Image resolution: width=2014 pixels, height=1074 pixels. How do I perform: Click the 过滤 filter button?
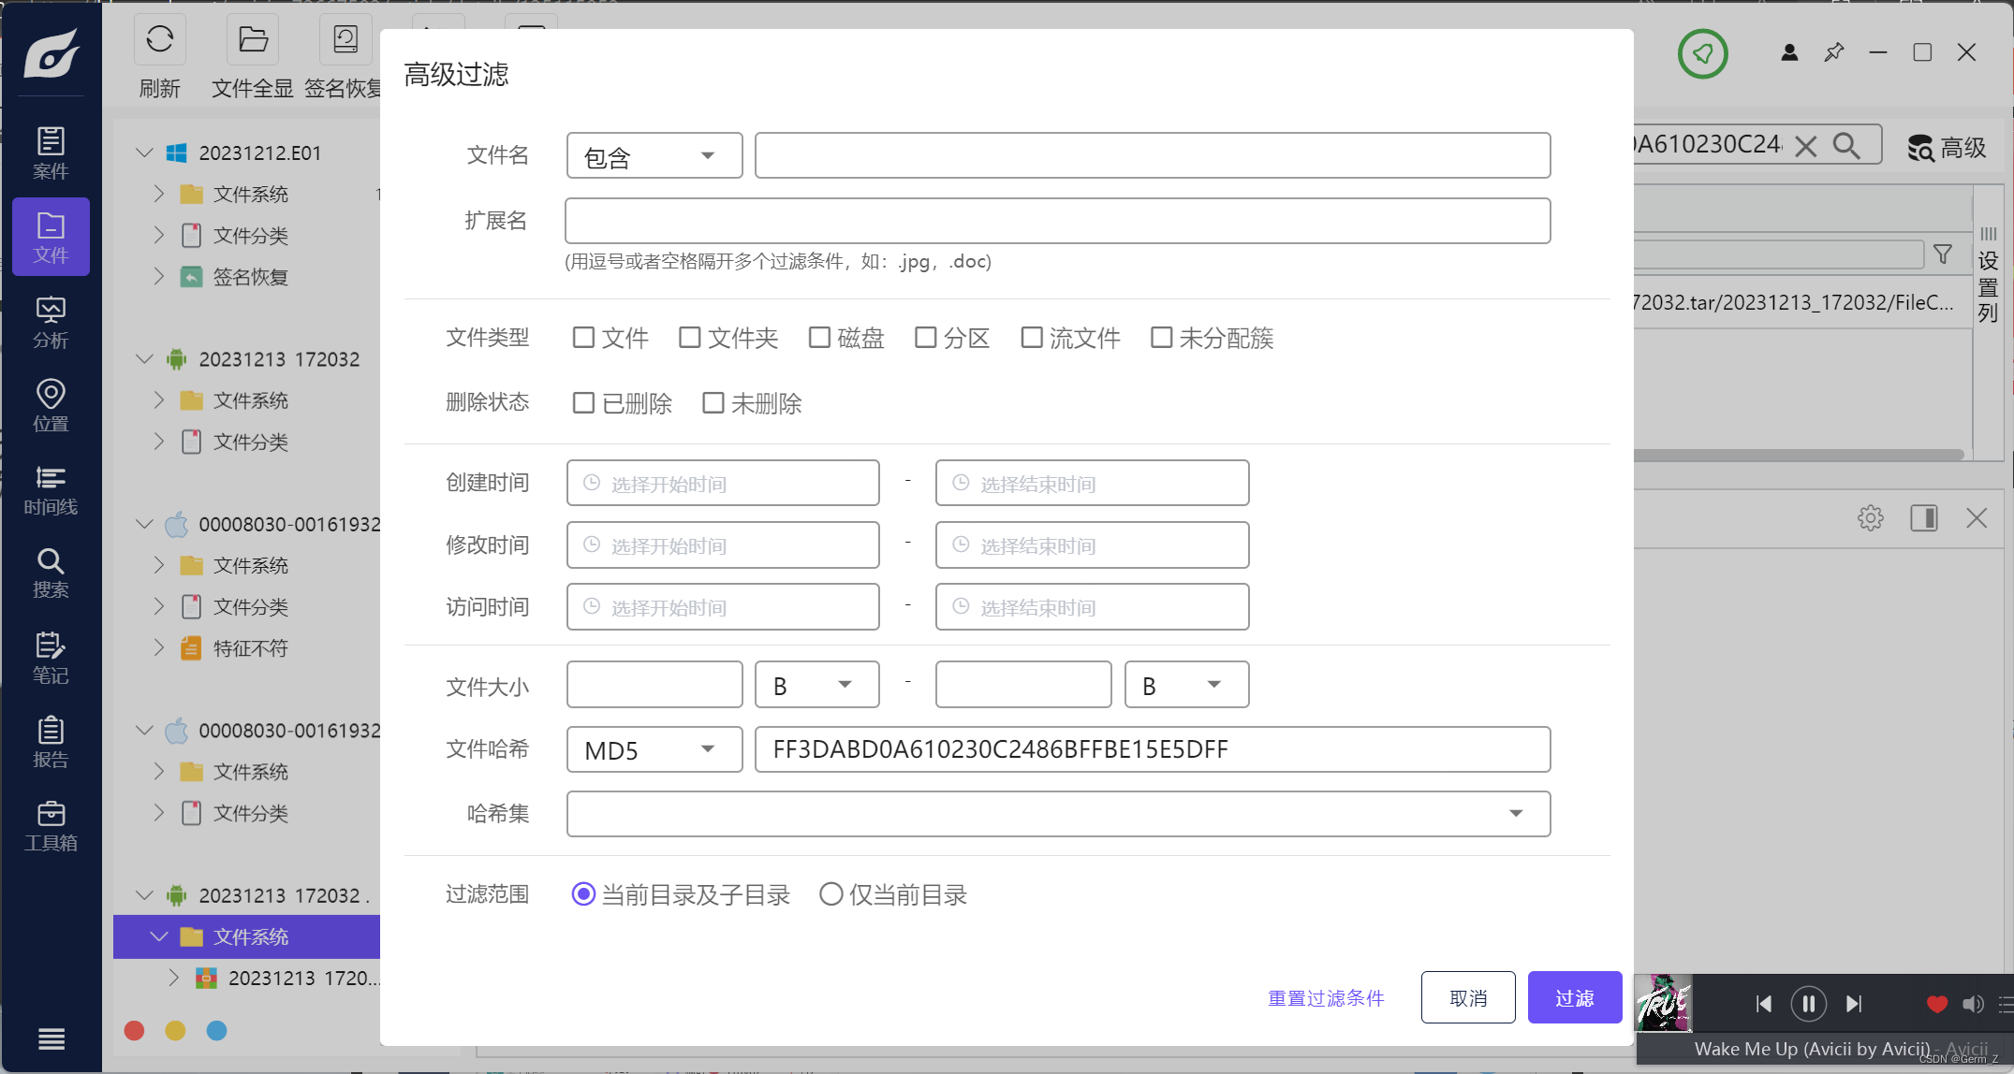1574,997
